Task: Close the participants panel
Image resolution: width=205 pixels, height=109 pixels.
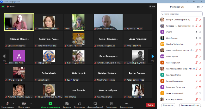Action: [x=202, y=7]
